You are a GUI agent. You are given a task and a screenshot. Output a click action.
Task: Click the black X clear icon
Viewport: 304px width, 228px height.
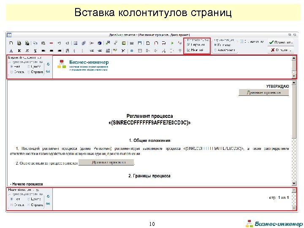click(x=123, y=51)
